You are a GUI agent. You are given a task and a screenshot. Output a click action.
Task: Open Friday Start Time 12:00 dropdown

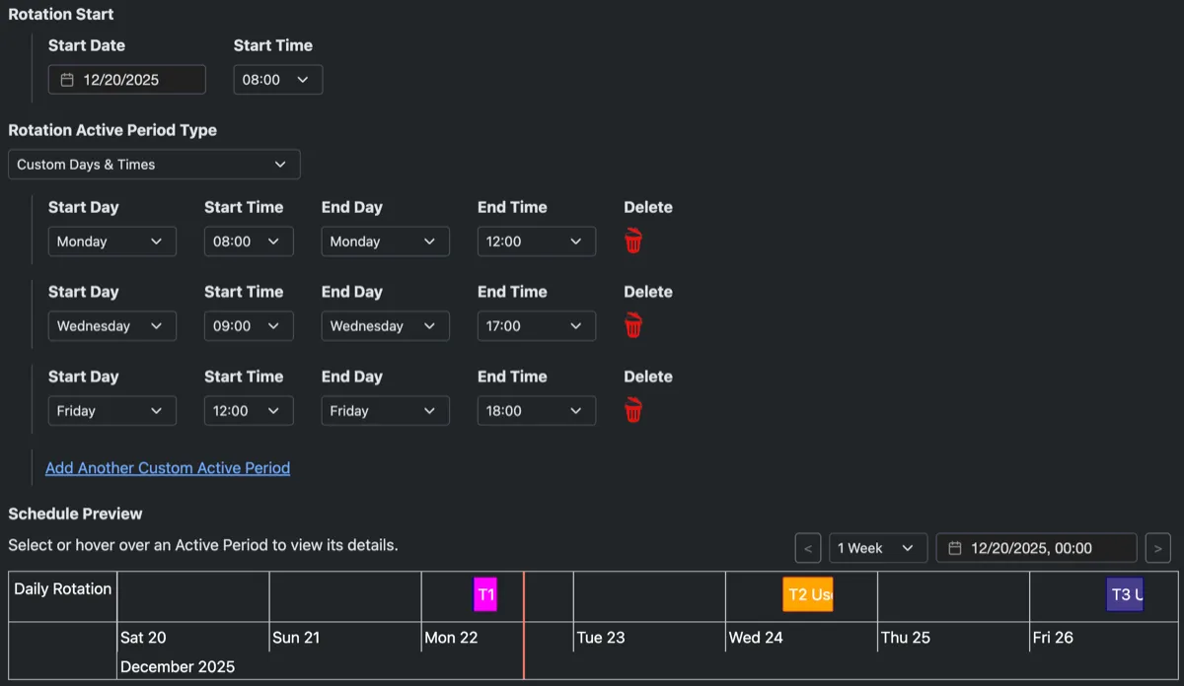tap(249, 411)
